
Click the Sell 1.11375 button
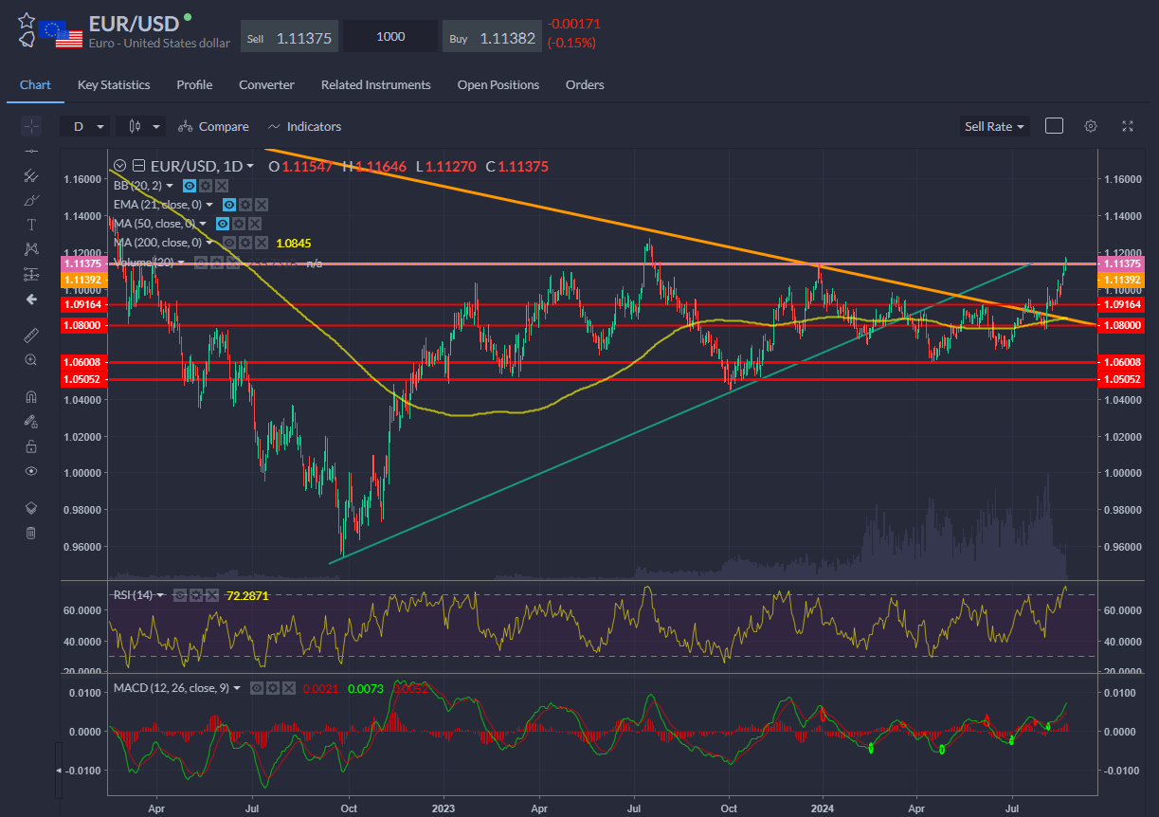[289, 36]
